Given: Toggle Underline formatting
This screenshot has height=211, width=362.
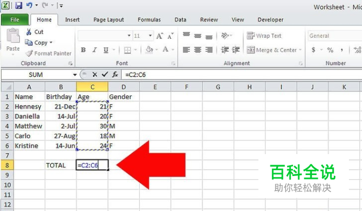Looking at the screenshot, I should point(106,50).
